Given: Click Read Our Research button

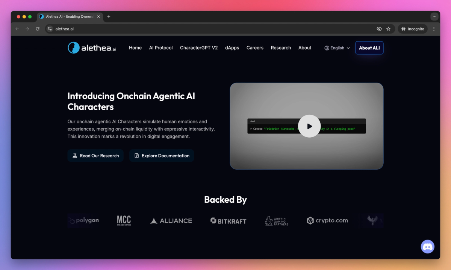Looking at the screenshot, I should (x=95, y=156).
